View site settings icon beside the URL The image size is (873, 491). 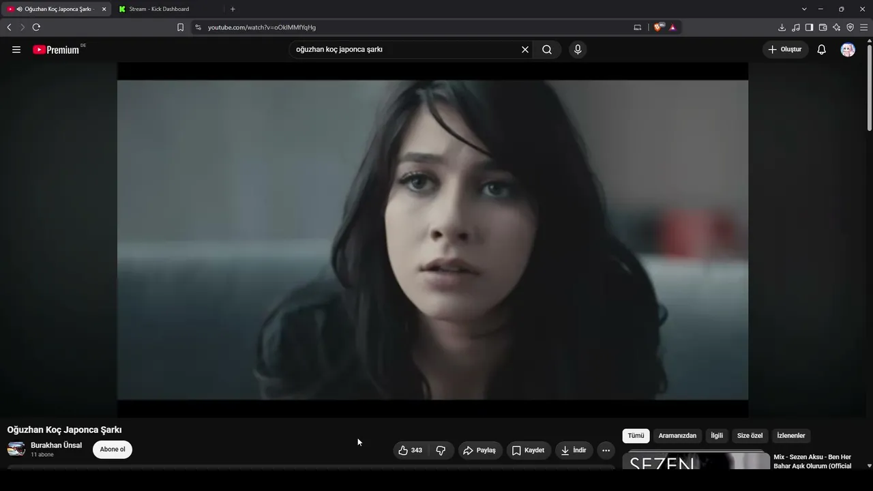[198, 27]
